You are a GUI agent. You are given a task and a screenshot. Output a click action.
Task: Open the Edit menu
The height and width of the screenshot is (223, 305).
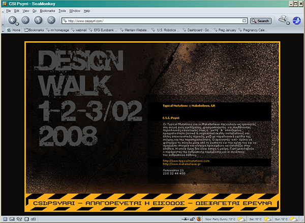[x=17, y=11]
